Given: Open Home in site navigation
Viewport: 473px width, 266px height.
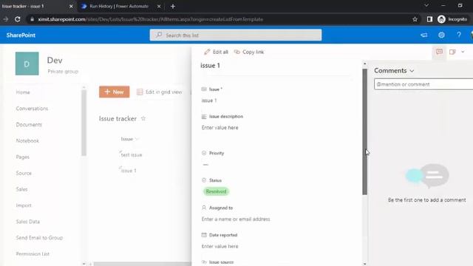Looking at the screenshot, I should 23,92.
